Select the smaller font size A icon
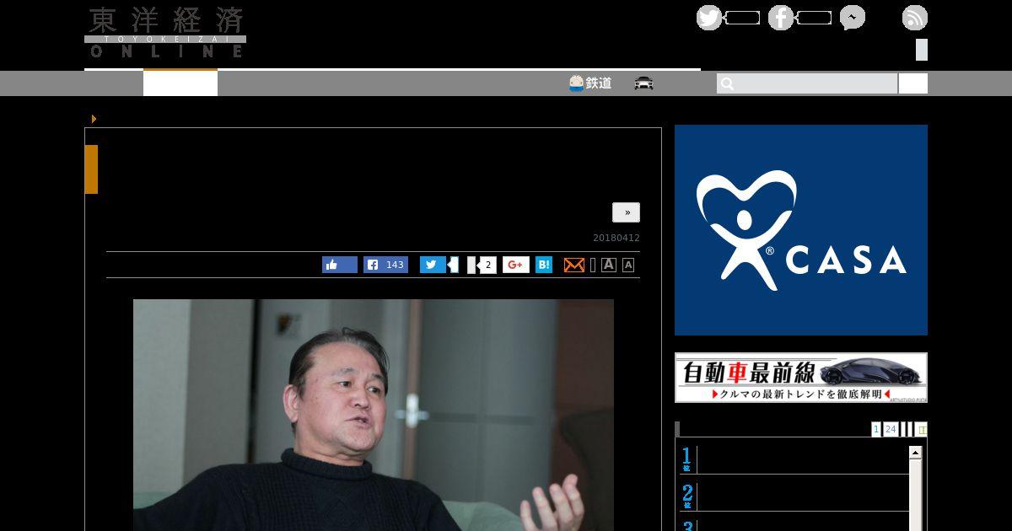1012x531 pixels. coord(628,265)
